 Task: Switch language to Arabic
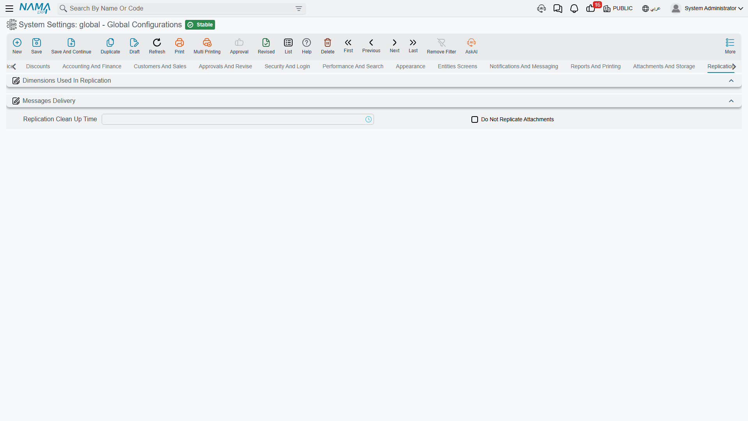pyautogui.click(x=651, y=9)
